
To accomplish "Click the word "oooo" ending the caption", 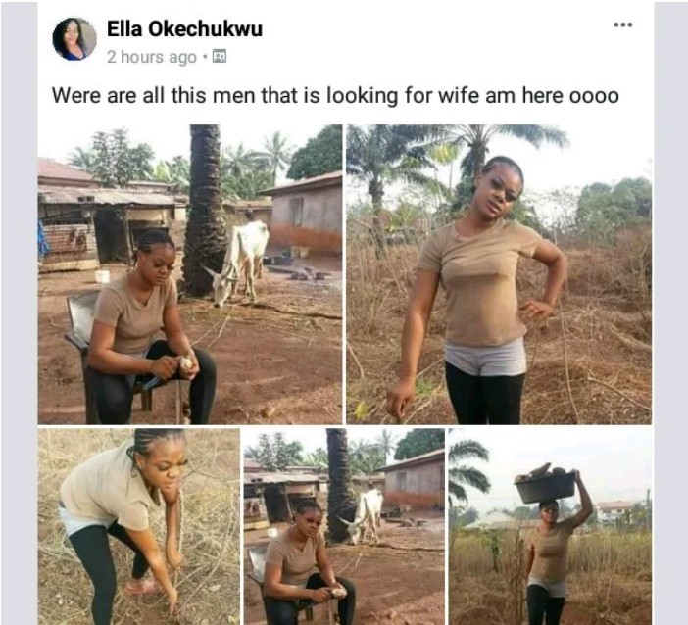I will (x=592, y=96).
